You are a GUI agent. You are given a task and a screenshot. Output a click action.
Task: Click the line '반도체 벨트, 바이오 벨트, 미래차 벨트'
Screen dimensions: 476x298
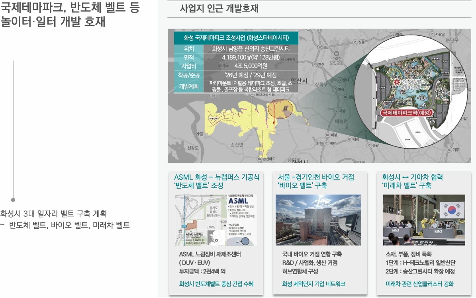[x=70, y=225]
